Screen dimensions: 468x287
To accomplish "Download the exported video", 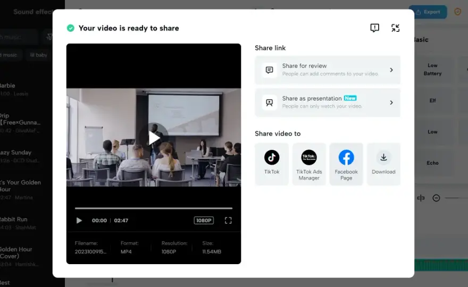I will [x=383, y=164].
